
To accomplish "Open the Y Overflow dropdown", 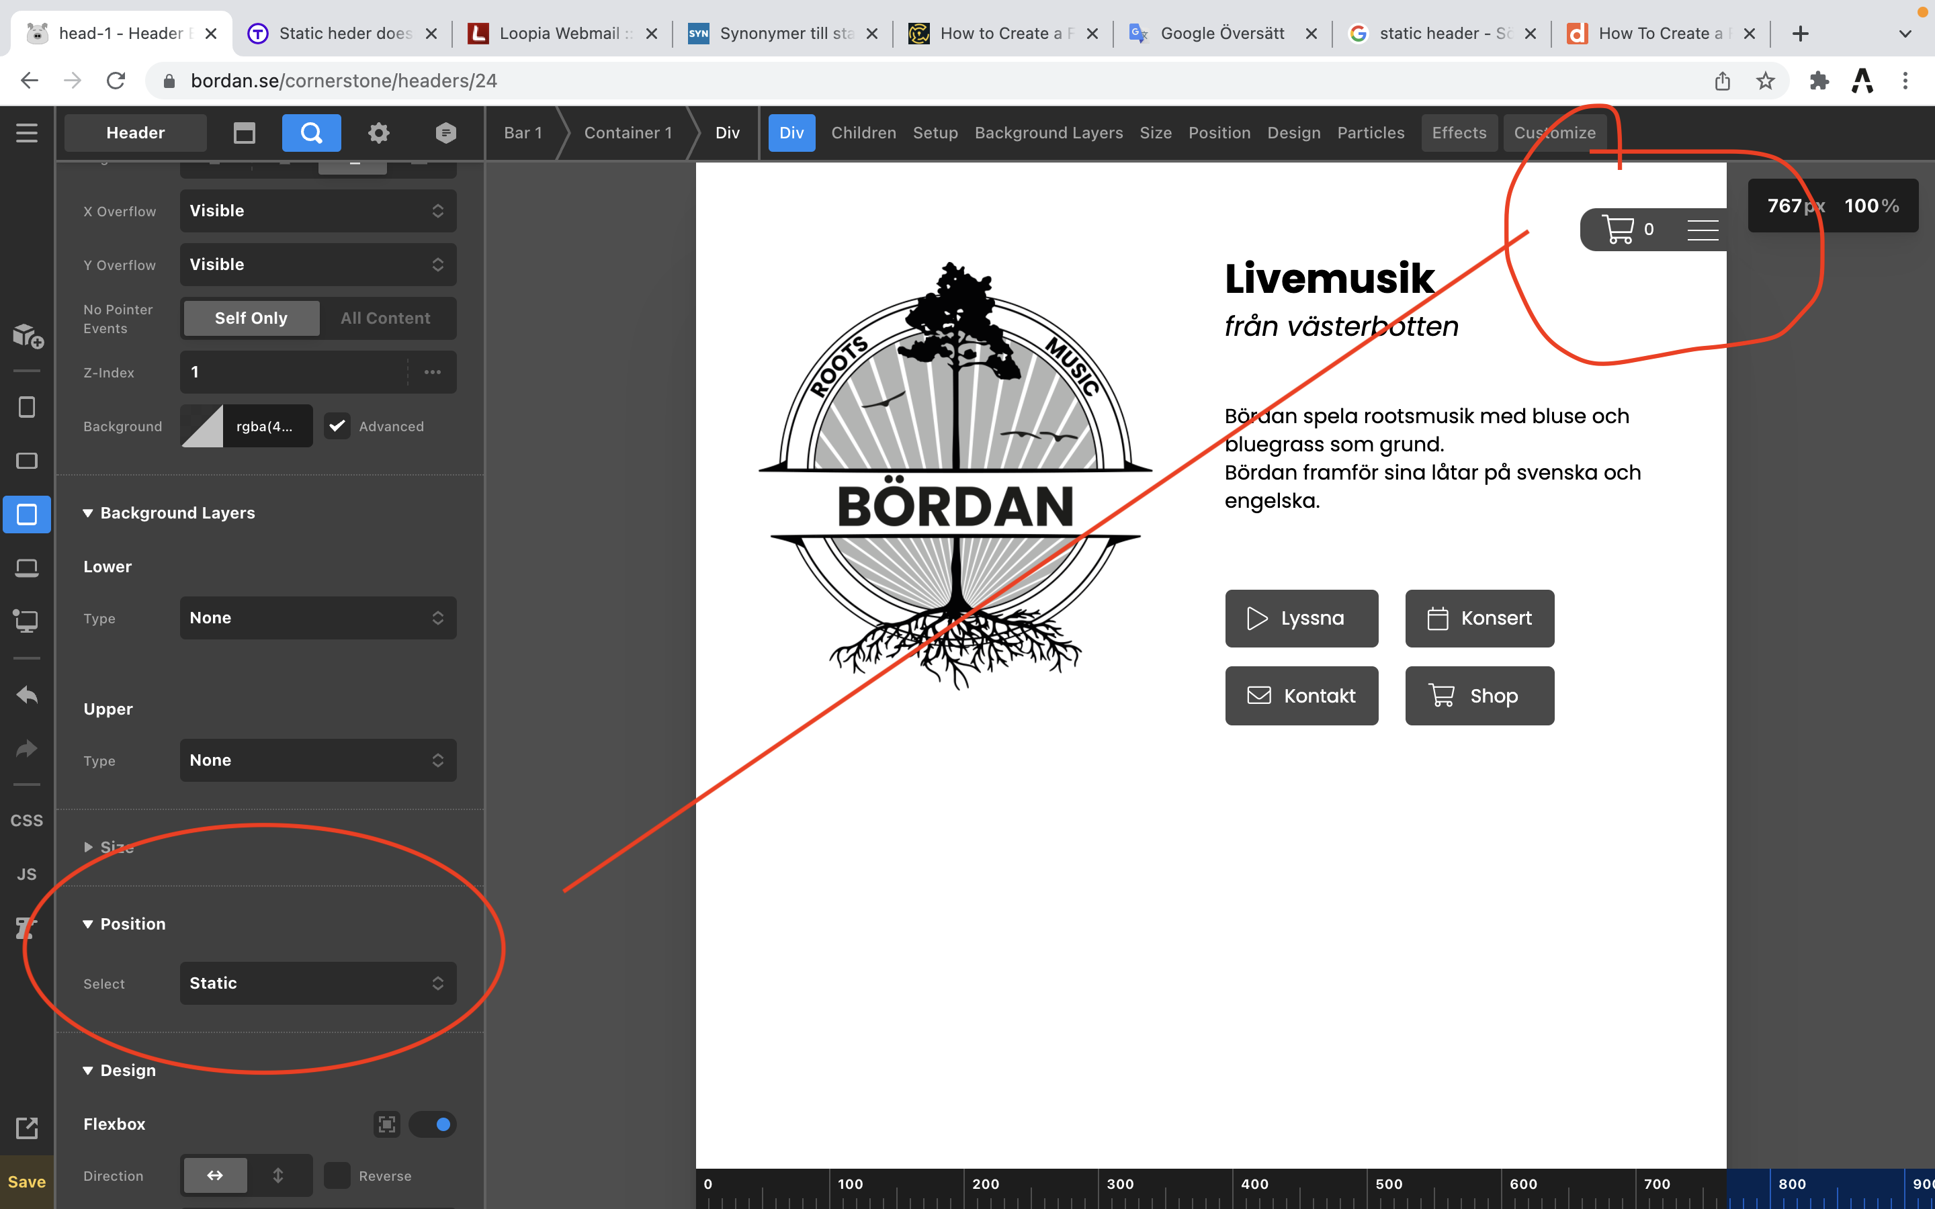I will tap(318, 265).
